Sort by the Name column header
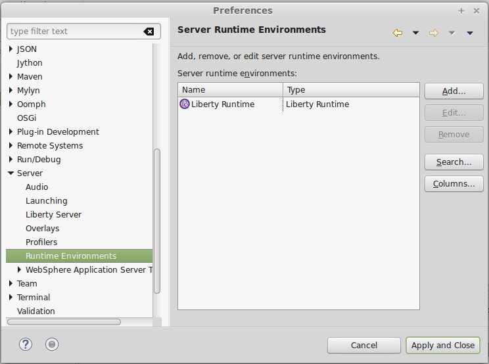The height and width of the screenshot is (364, 489). [x=231, y=90]
